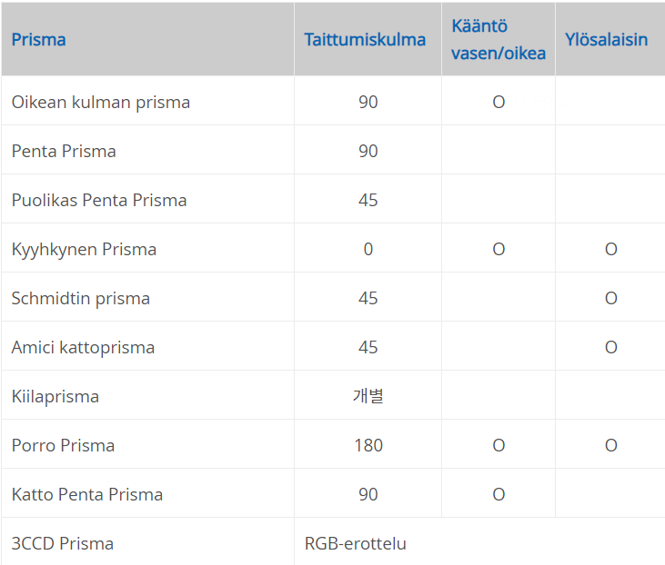Click the Kääntö vasen/oikea header
The width and height of the screenshot is (665, 565).
(499, 39)
